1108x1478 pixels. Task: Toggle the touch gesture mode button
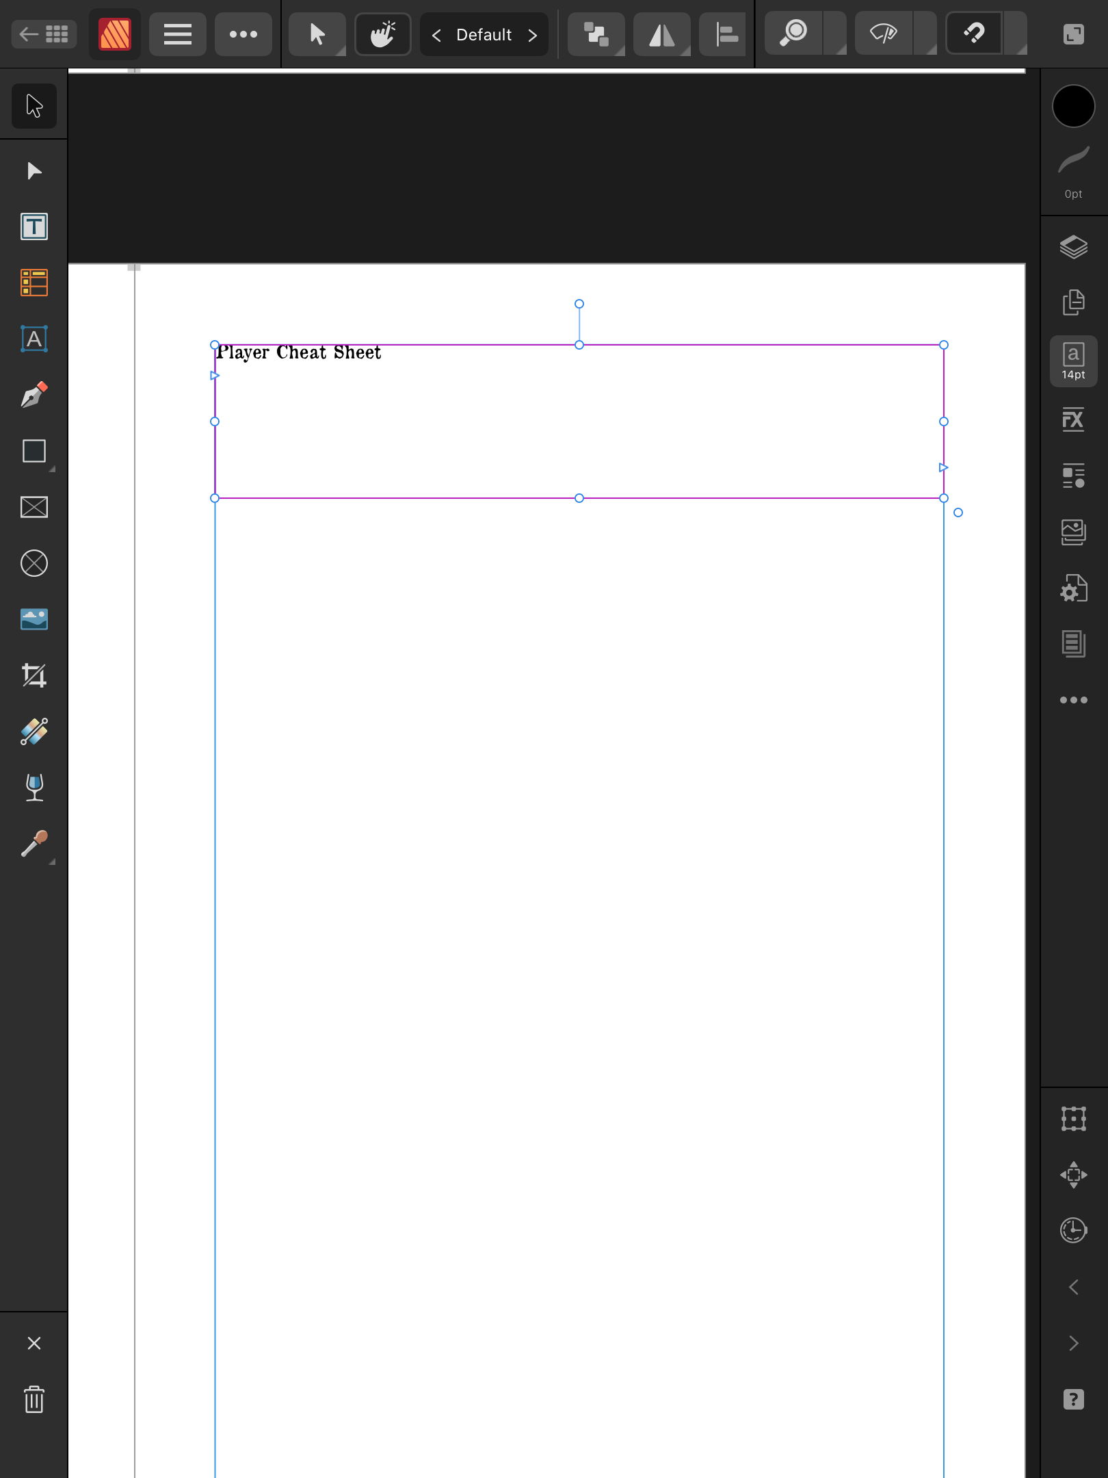tap(383, 34)
